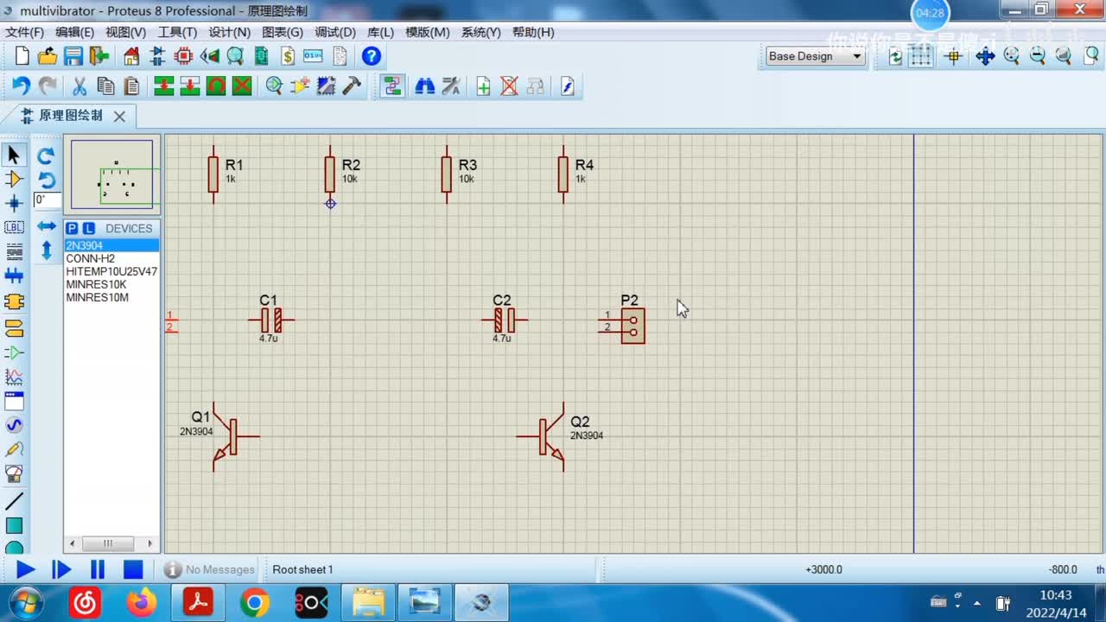Open the Bill of Materials dollar icon

point(288,56)
